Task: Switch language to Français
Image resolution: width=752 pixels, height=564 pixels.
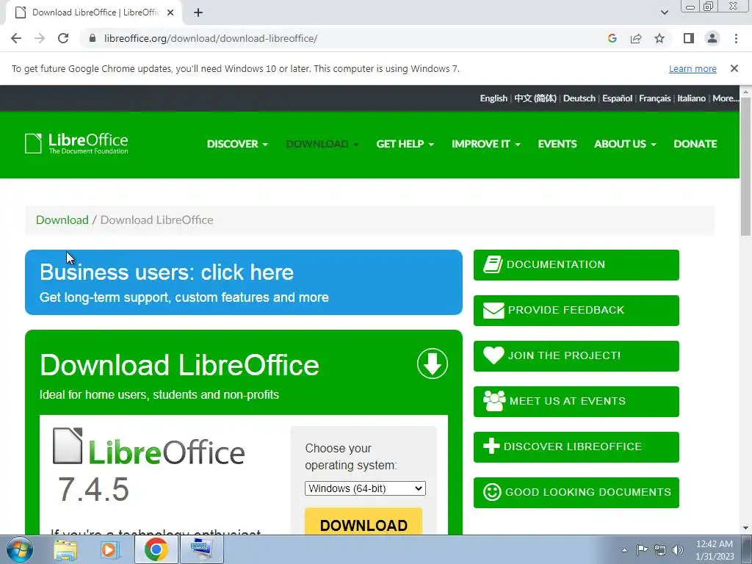Action: [x=654, y=98]
